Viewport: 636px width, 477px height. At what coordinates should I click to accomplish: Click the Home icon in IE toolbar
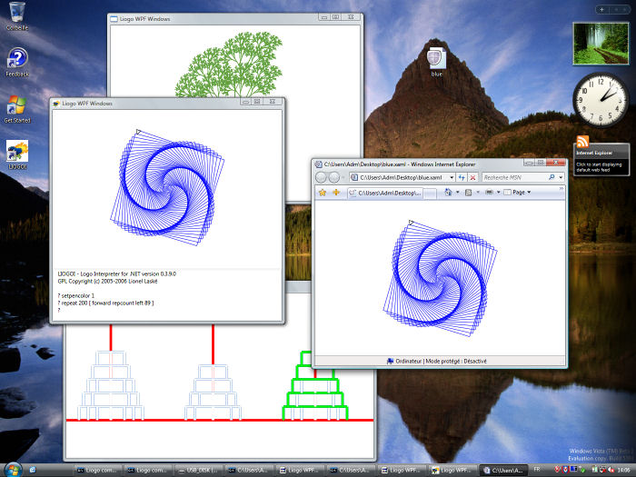449,193
